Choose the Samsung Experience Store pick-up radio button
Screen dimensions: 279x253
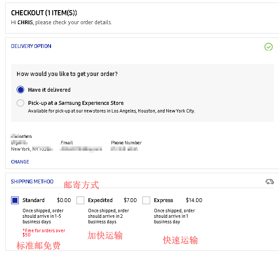click(20, 103)
